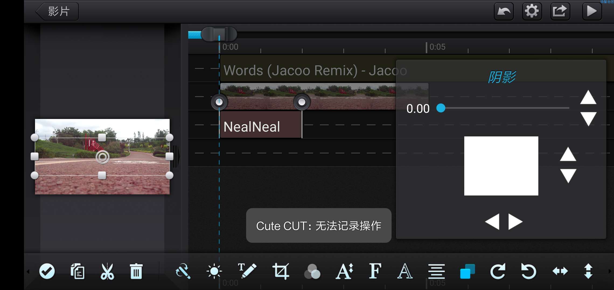Image resolution: width=614 pixels, height=290 pixels.
Task: Tap the top-middle text box handle
Action: (102, 137)
